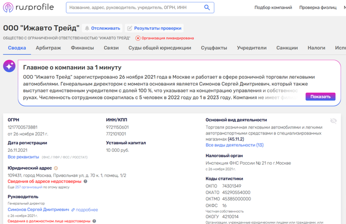Open Подбор компаний in top navigation
The image size is (346, 224).
point(273,7)
